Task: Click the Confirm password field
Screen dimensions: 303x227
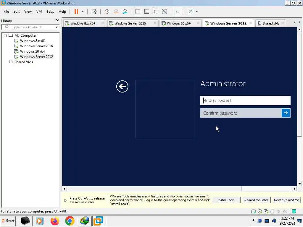Action: 241,113
